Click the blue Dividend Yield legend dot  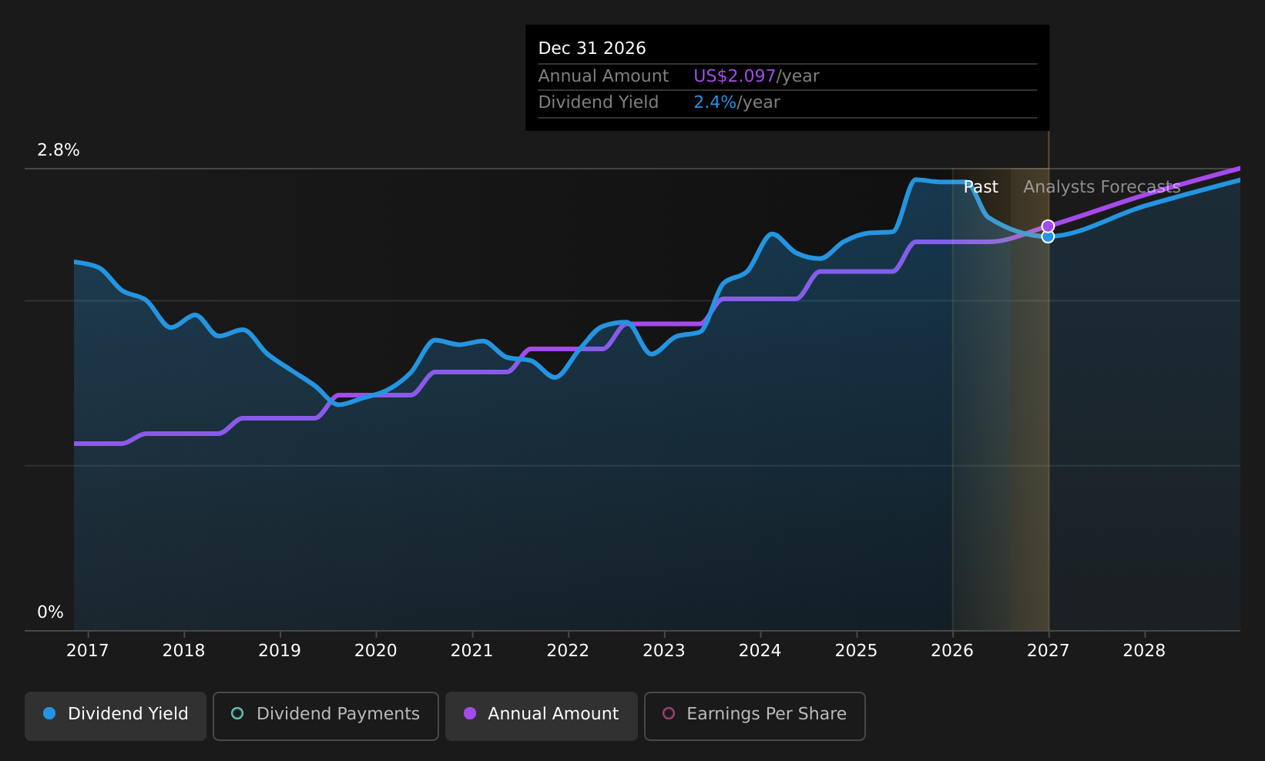[x=49, y=713]
